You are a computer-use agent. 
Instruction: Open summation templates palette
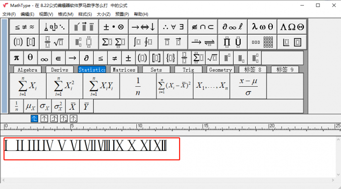pos(113,42)
